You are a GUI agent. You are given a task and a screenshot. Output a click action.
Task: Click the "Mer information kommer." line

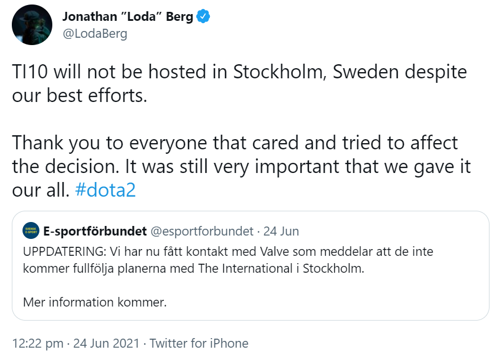95,302
